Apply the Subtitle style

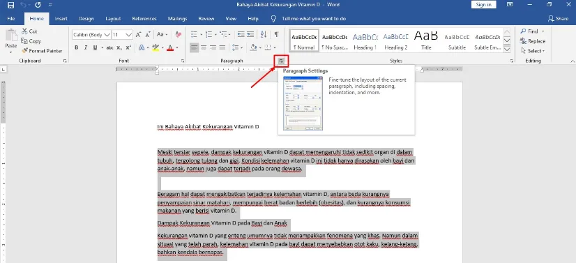(x=457, y=40)
